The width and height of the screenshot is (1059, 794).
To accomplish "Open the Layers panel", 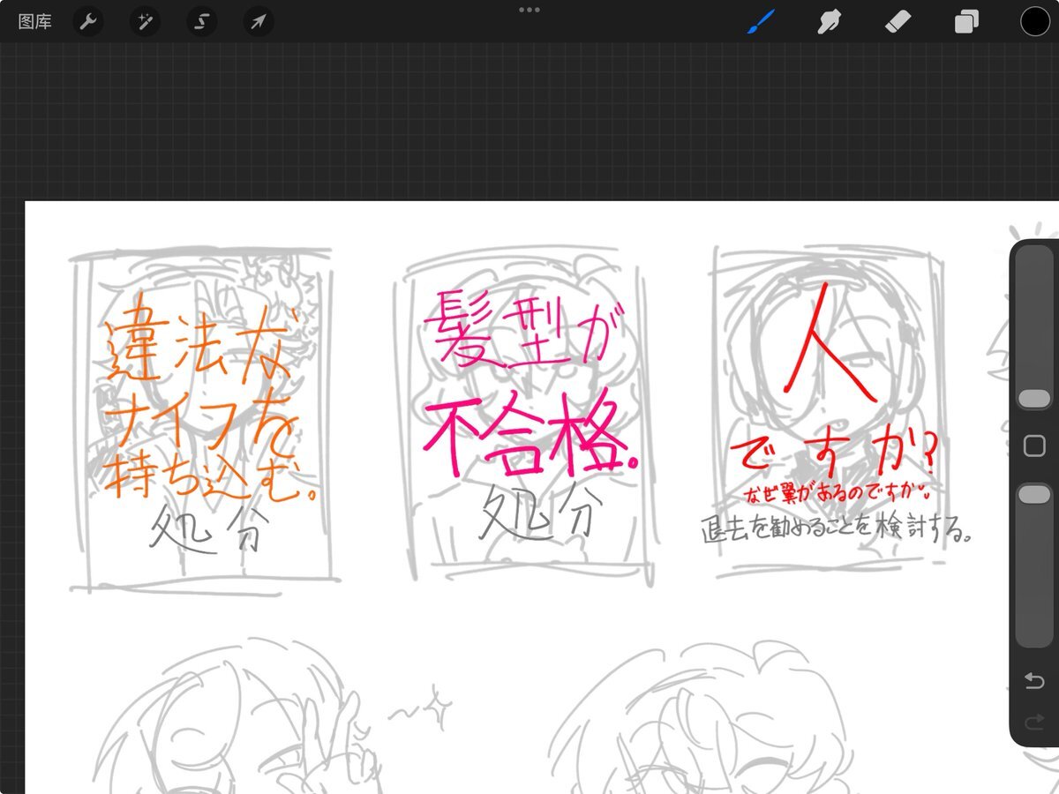I will pos(966,21).
